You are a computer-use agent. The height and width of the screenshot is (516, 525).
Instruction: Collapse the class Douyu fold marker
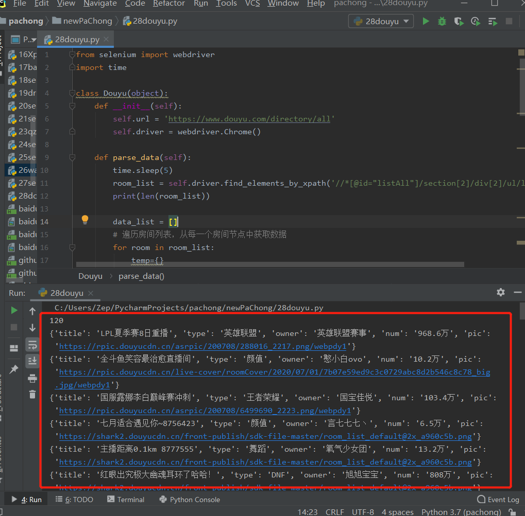pyautogui.click(x=72, y=93)
